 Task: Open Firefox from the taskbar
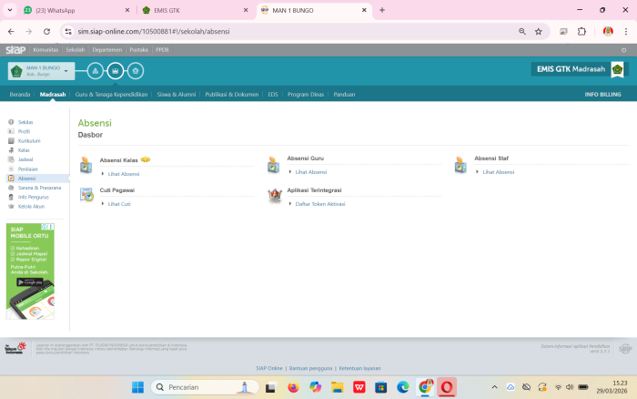[x=293, y=387]
